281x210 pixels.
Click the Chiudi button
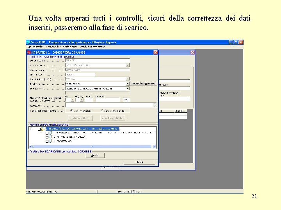point(139,162)
